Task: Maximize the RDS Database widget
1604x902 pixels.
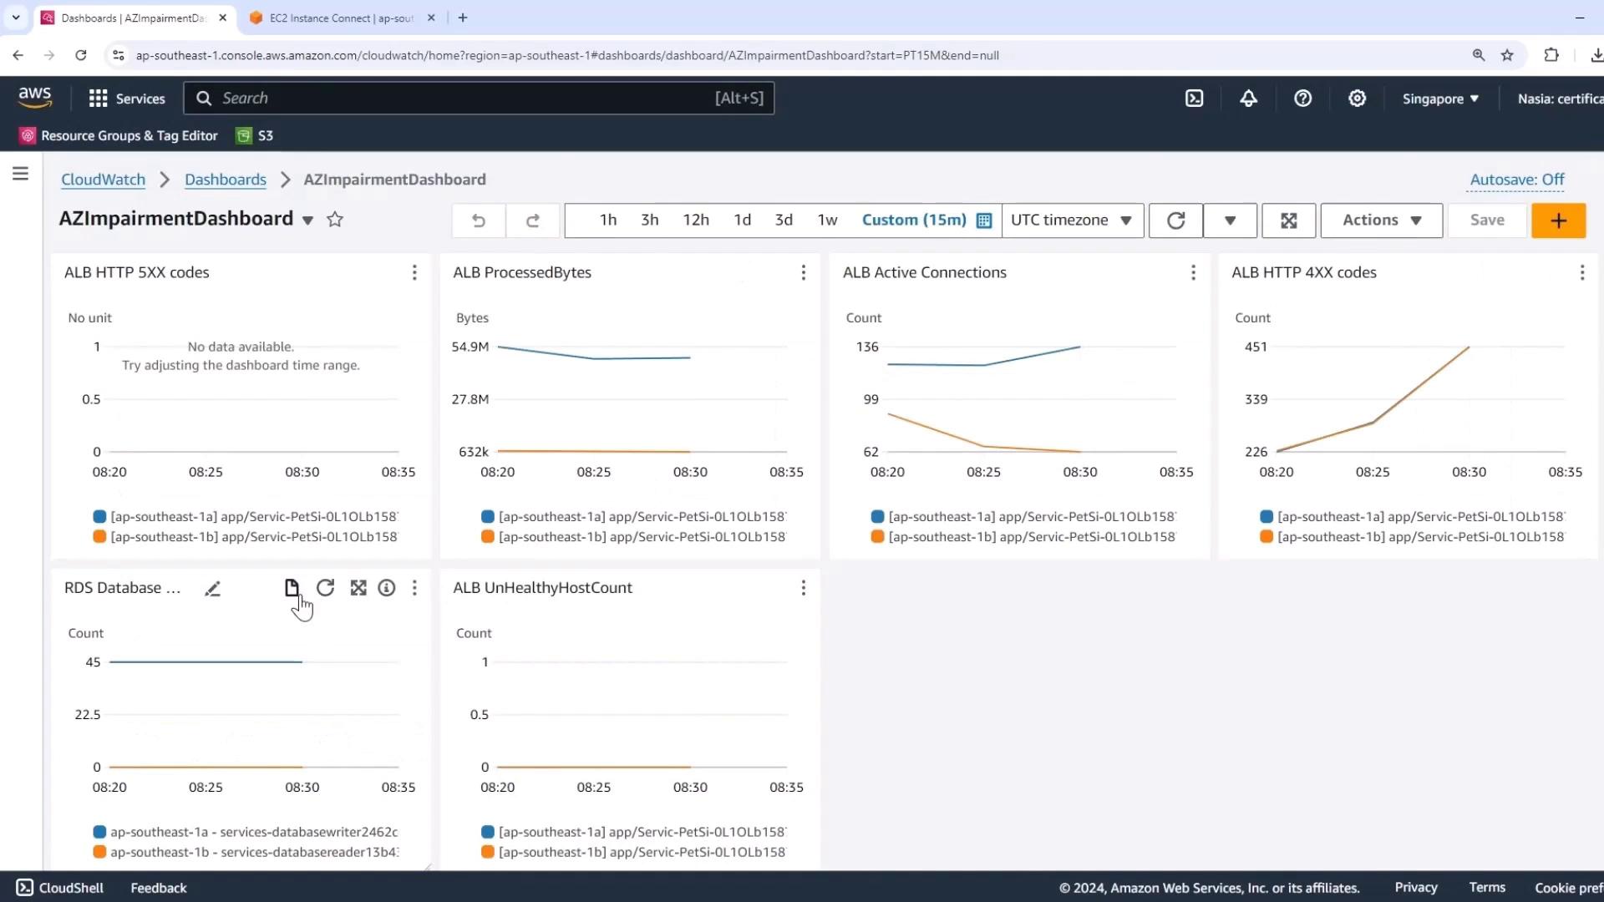Action: click(x=358, y=588)
